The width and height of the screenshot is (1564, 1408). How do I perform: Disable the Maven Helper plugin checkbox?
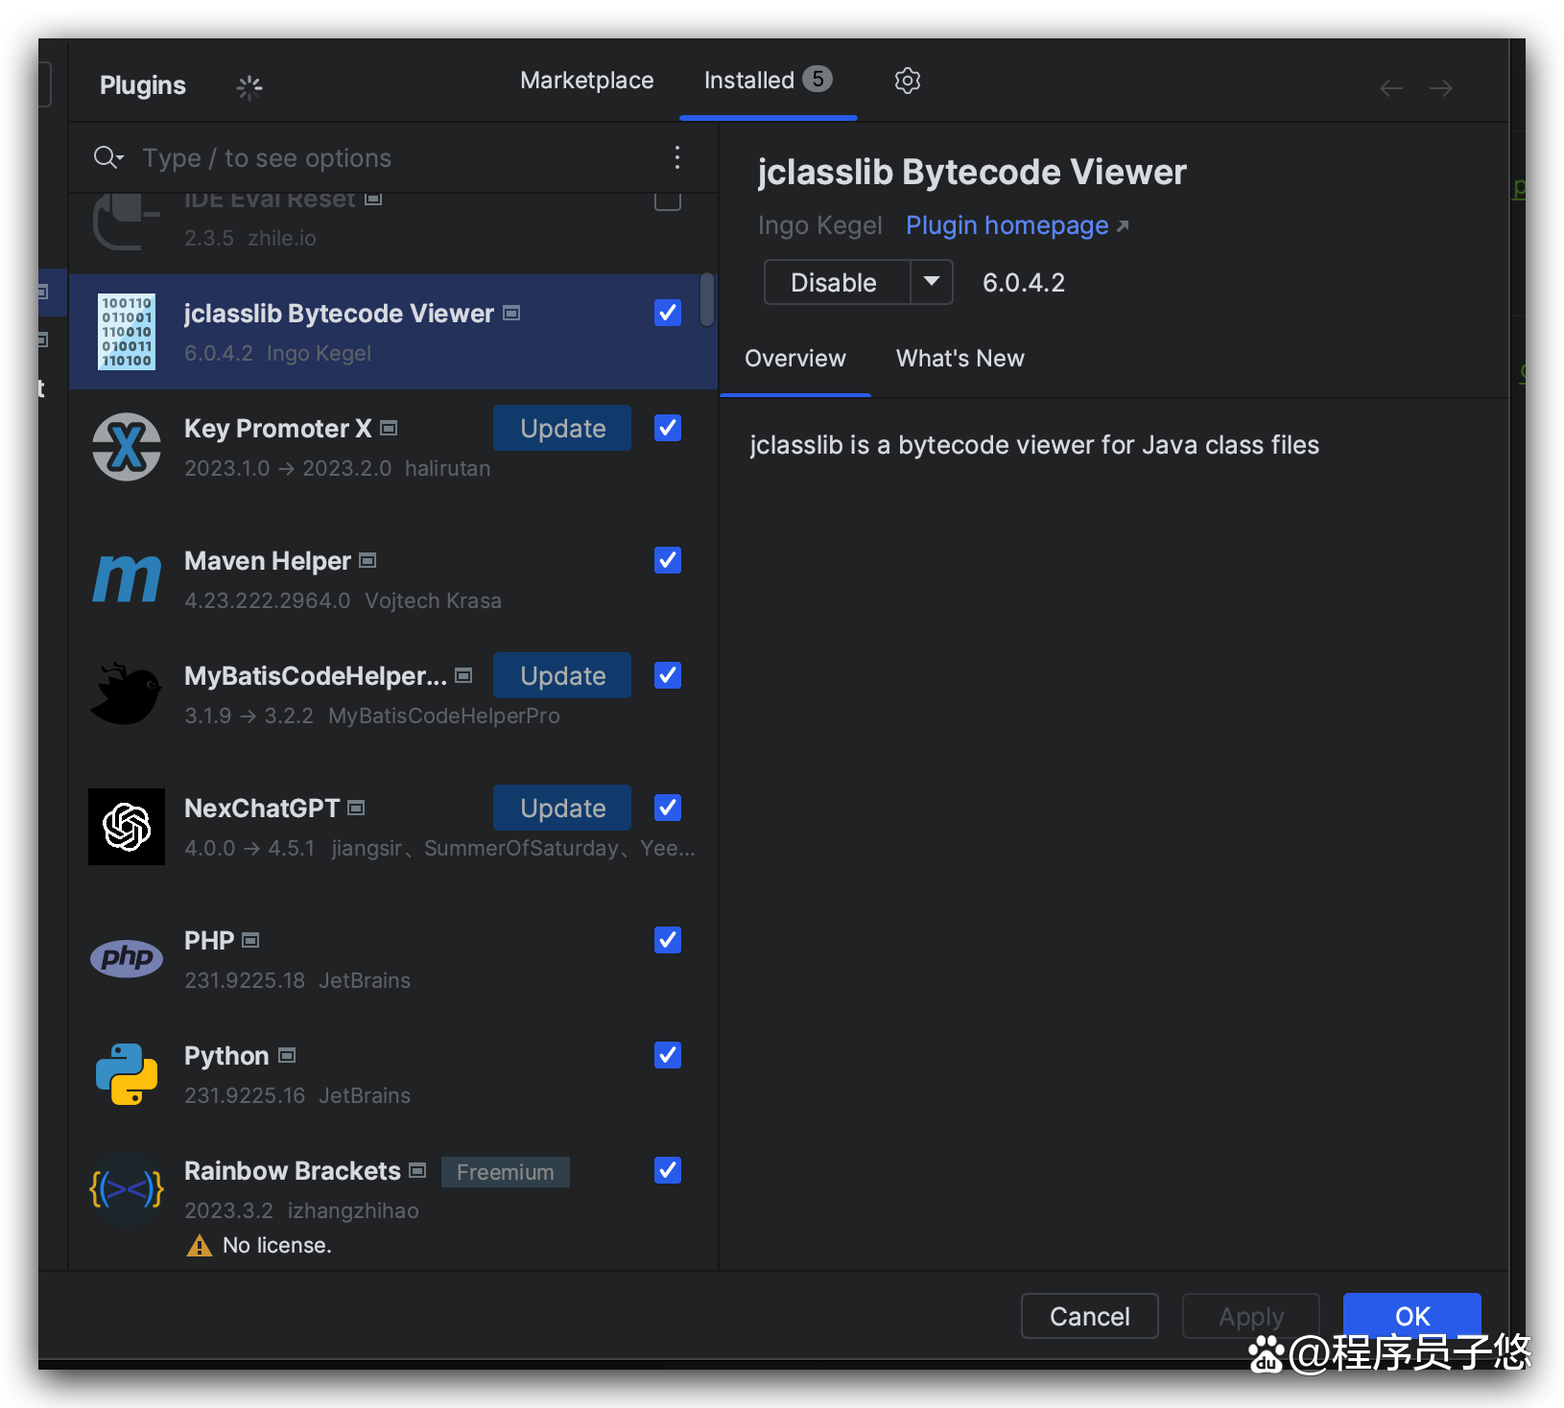[x=668, y=560]
